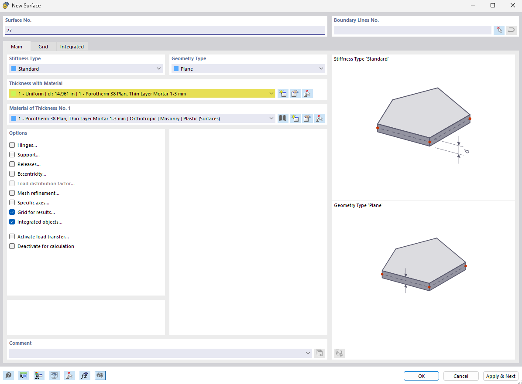The width and height of the screenshot is (522, 384).
Task: Open the decimal places display settings
Action: pos(23,375)
